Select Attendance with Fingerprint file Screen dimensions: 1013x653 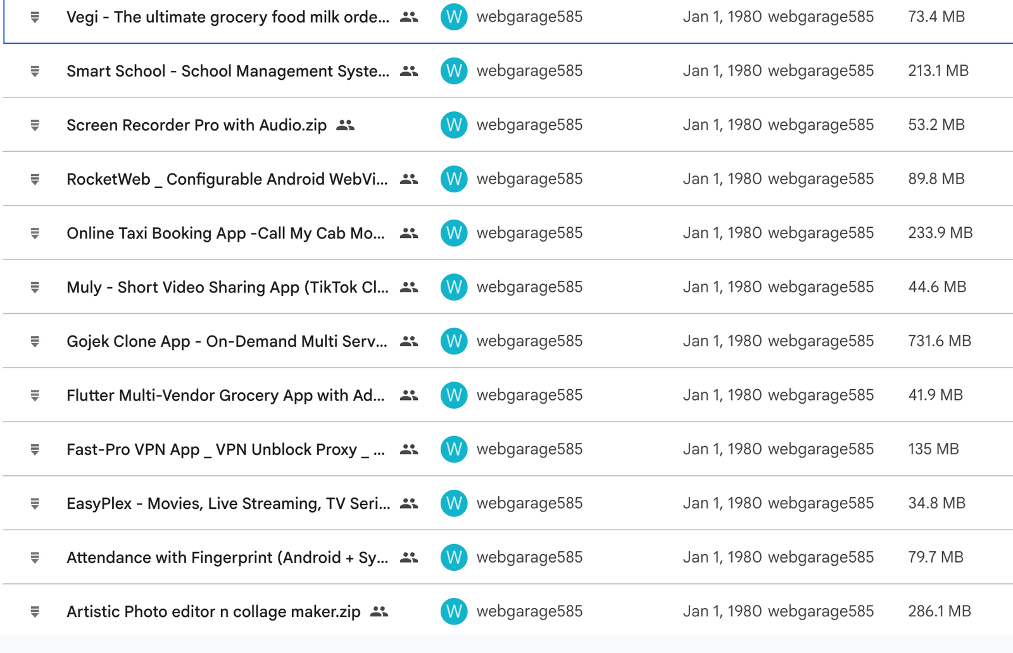[227, 558]
